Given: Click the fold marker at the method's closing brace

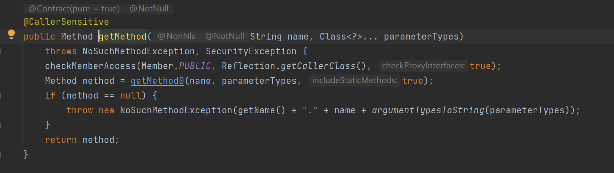Looking at the screenshot, I should point(1,155).
